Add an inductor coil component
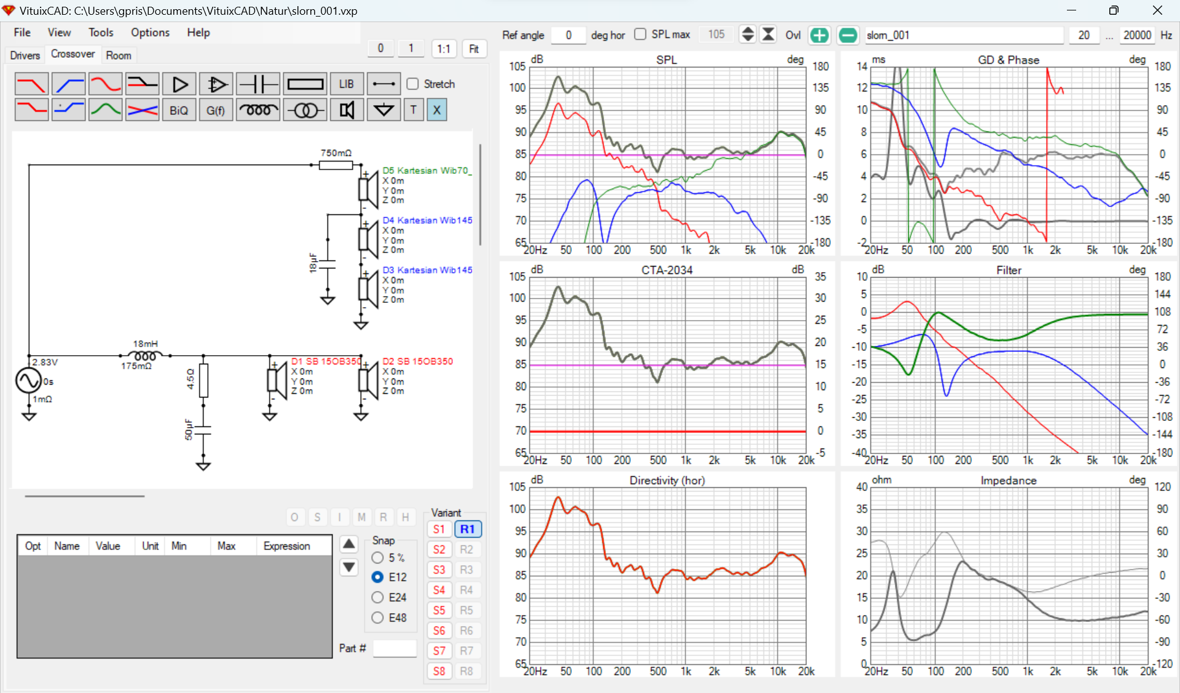This screenshot has width=1180, height=693. point(258,110)
